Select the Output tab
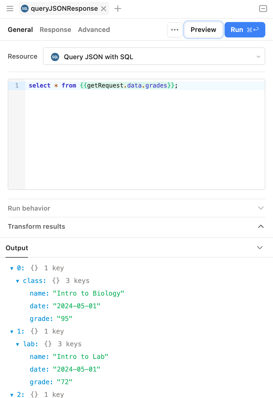 (x=17, y=248)
